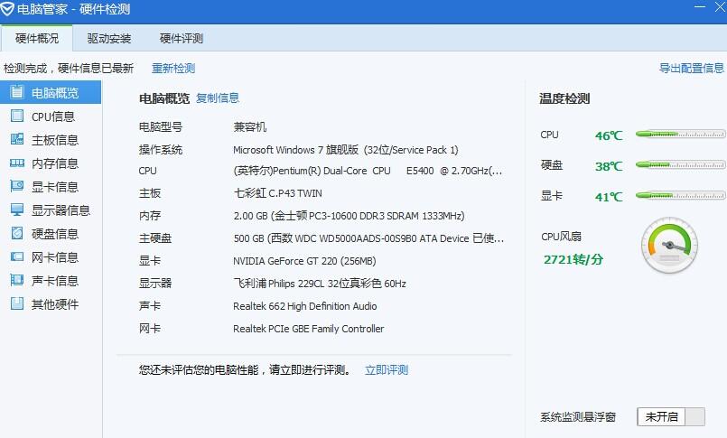Click the CPU信息 sidebar icon
Viewport: 727px width, 438px height.
tap(16, 116)
